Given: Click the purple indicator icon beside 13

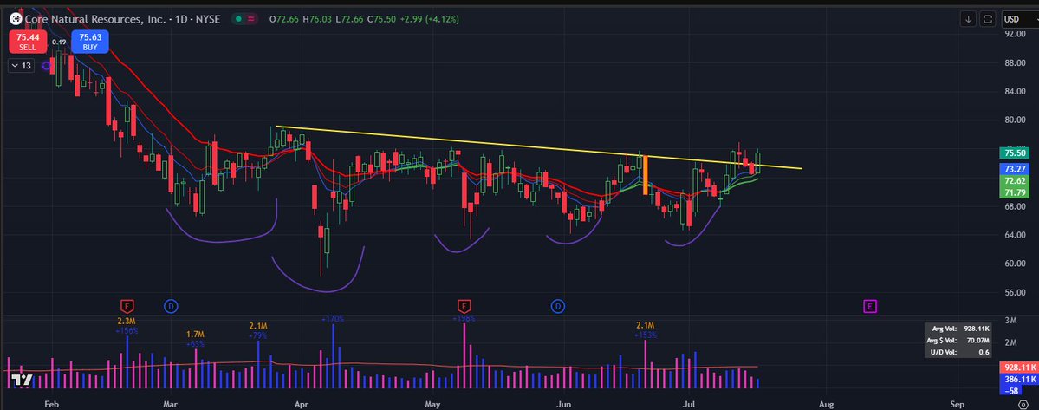Looking at the screenshot, I should coord(46,66).
